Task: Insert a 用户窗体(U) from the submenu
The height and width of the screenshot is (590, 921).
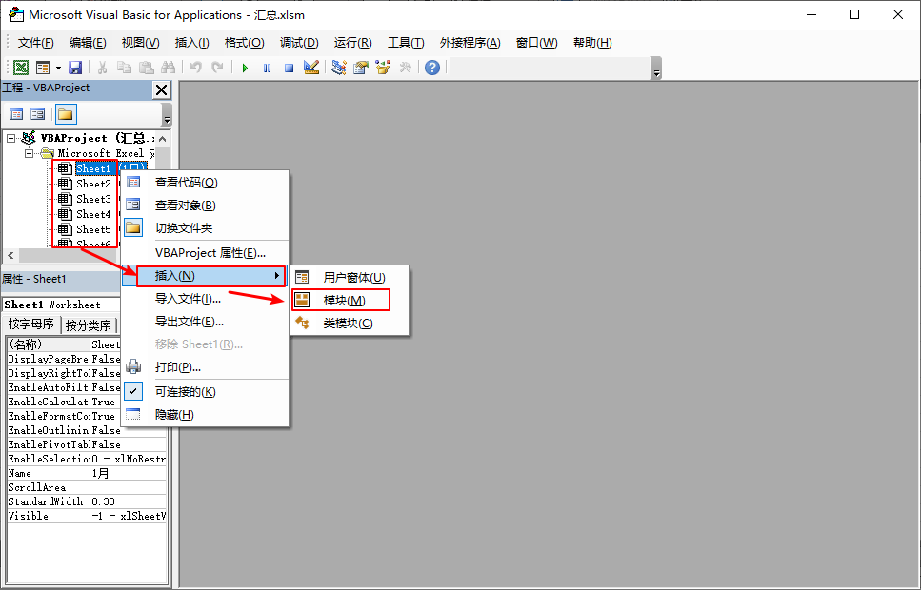Action: coord(350,278)
